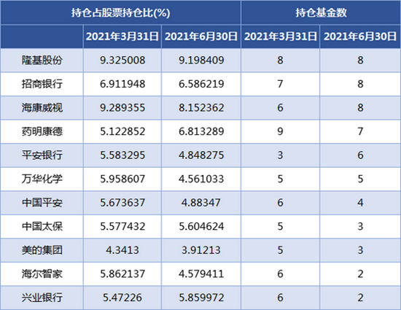This screenshot has height=310, width=401.
Task: Select the value 4.848275
Action: pos(201,155)
